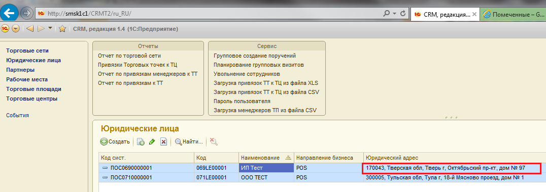546x192 pixels.
Task: Click the cancel search icon
Action: [x=214, y=141]
